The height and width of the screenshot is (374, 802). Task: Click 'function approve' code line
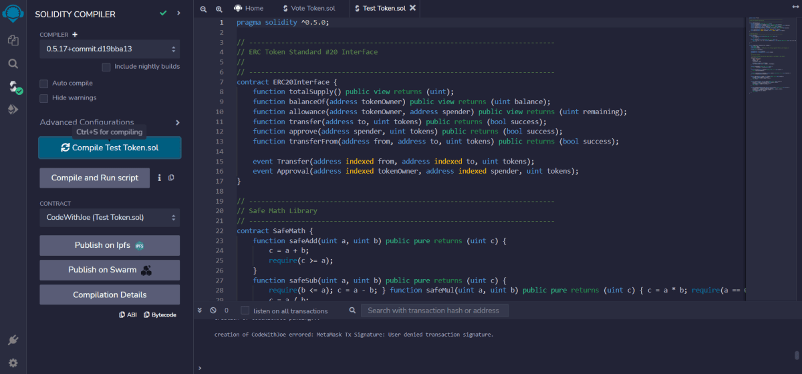click(408, 132)
